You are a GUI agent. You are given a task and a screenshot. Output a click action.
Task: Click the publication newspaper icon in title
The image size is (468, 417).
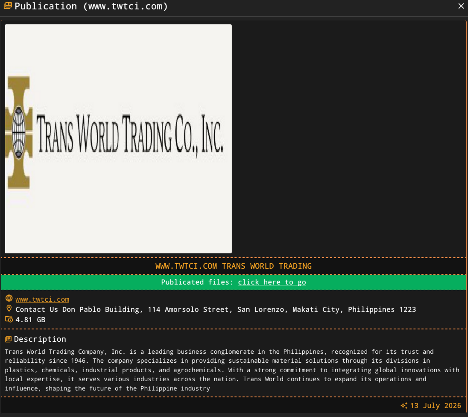tap(8, 6)
